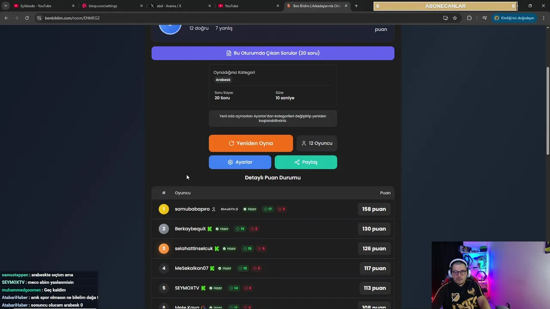This screenshot has width=550, height=309.
Task: Click the Yeniden Oyna button
Action: [x=251, y=143]
